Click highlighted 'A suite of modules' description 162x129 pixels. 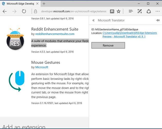60,43
